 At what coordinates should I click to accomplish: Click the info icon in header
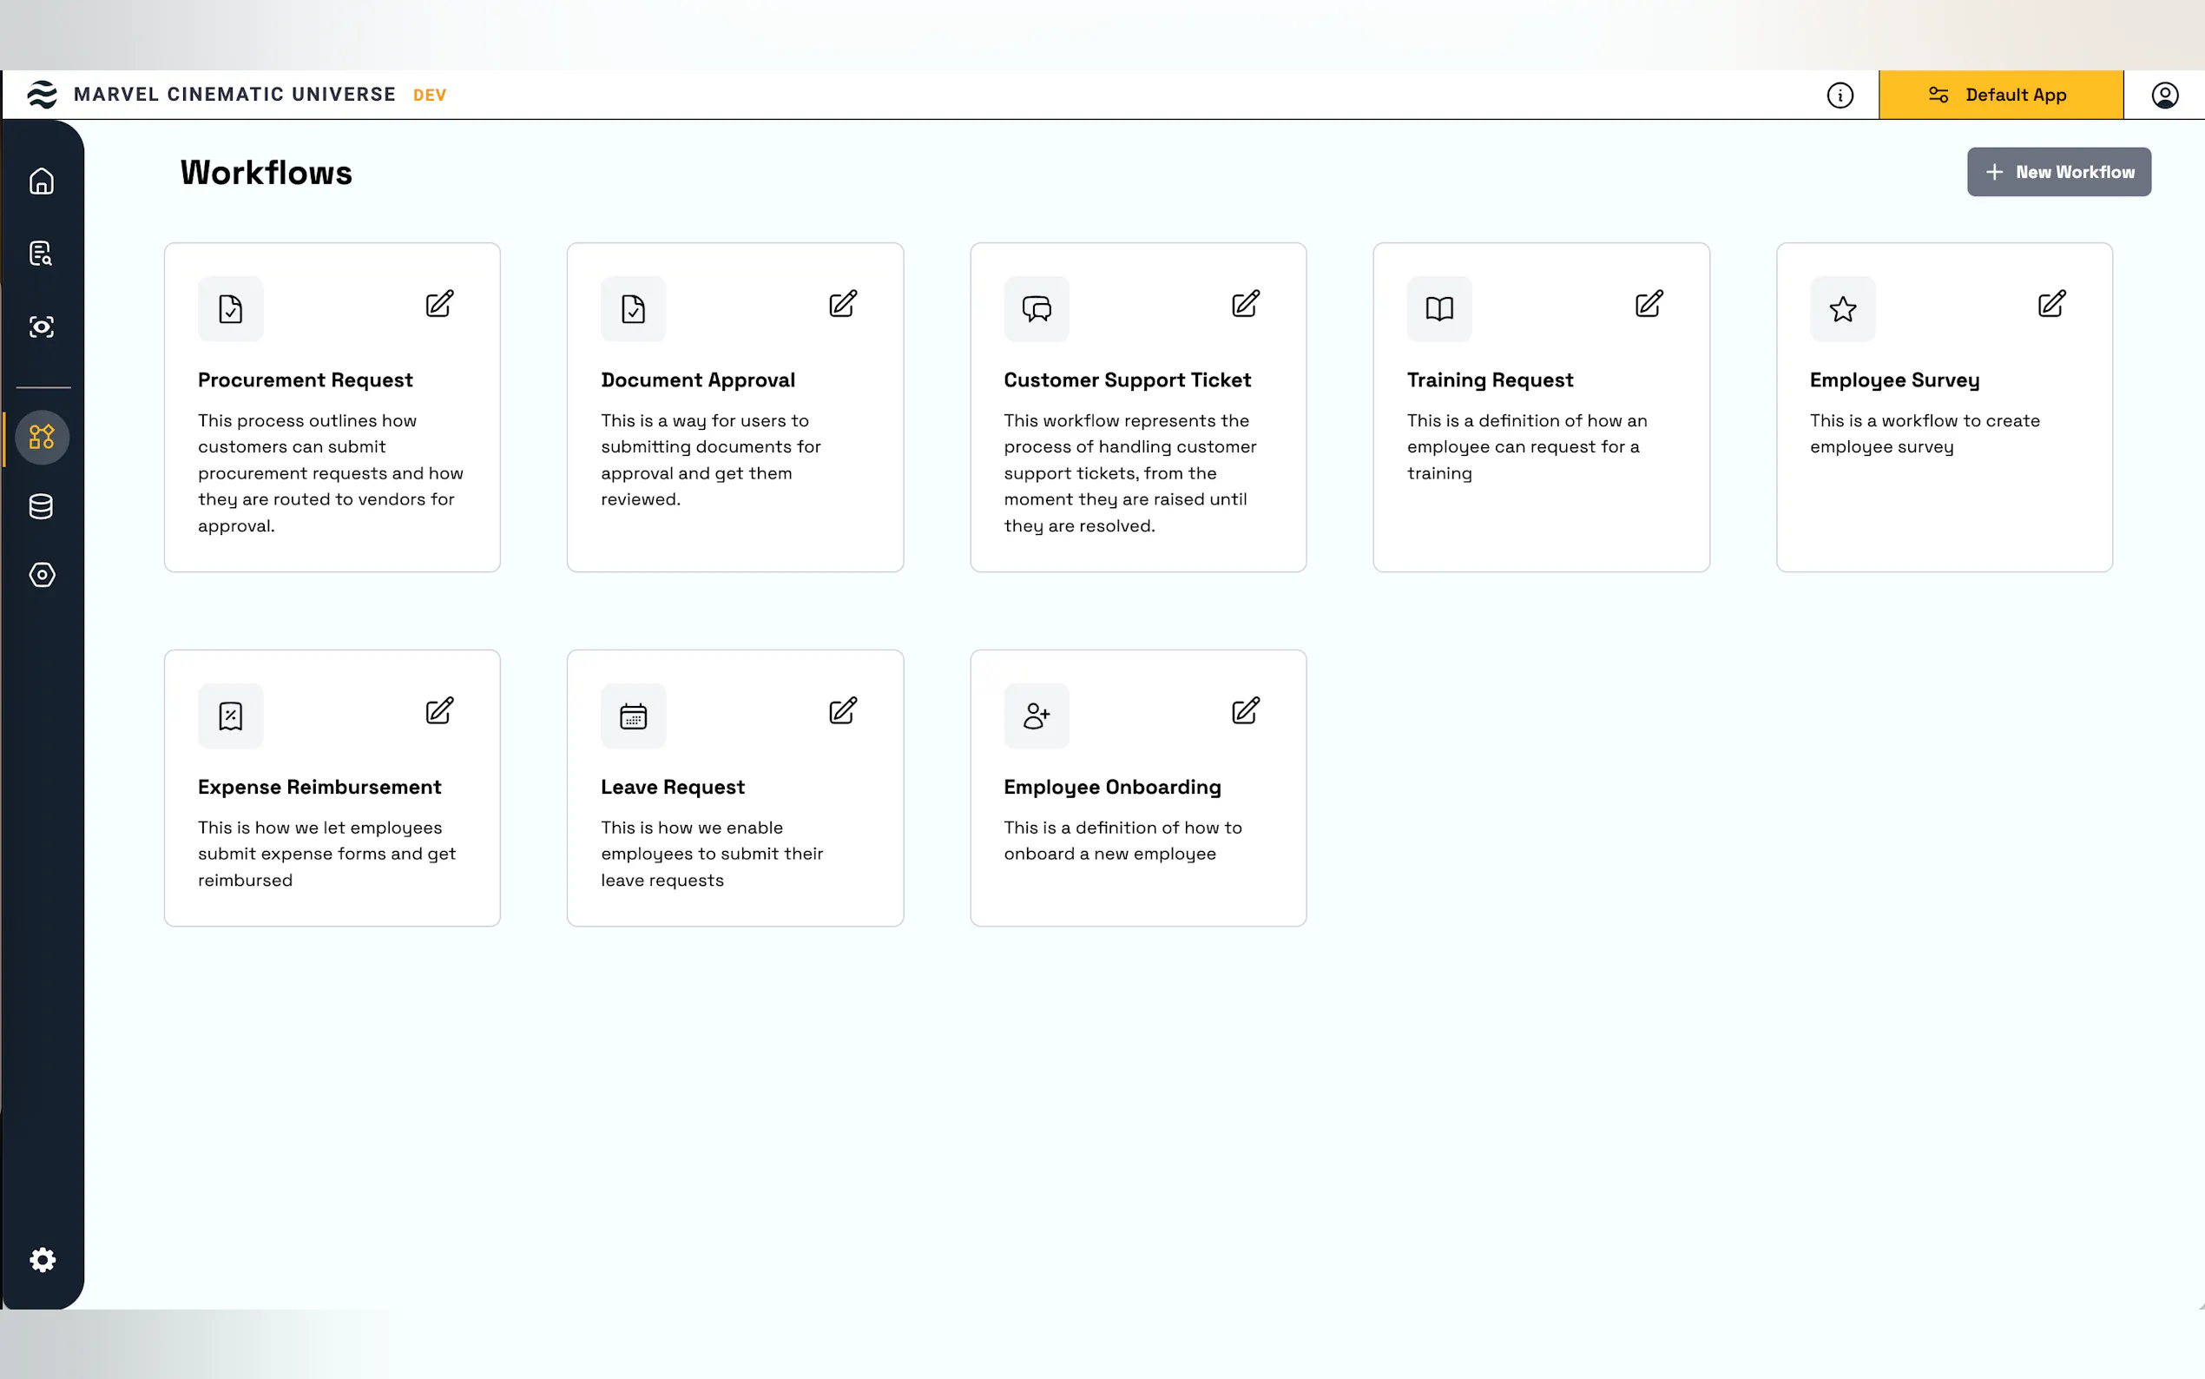[x=1840, y=95]
